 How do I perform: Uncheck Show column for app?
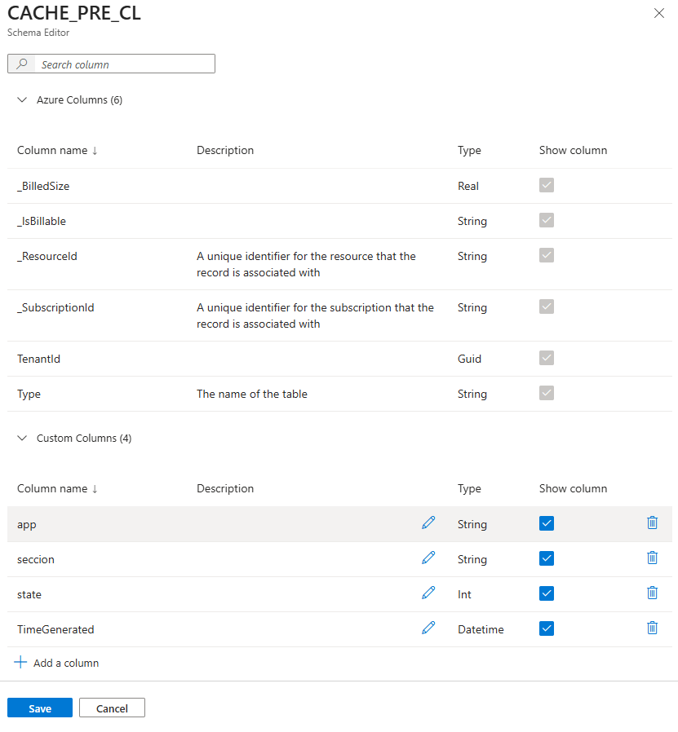(546, 523)
